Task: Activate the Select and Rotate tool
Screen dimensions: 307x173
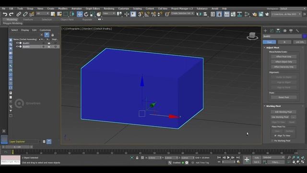Action: click(x=86, y=14)
